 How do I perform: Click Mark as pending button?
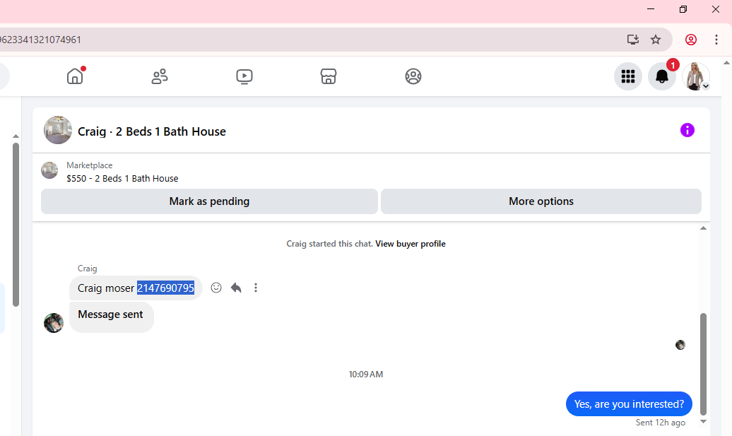(209, 201)
